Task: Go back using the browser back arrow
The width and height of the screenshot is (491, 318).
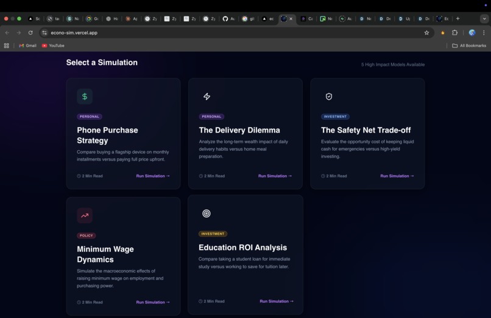Action: 7,32
